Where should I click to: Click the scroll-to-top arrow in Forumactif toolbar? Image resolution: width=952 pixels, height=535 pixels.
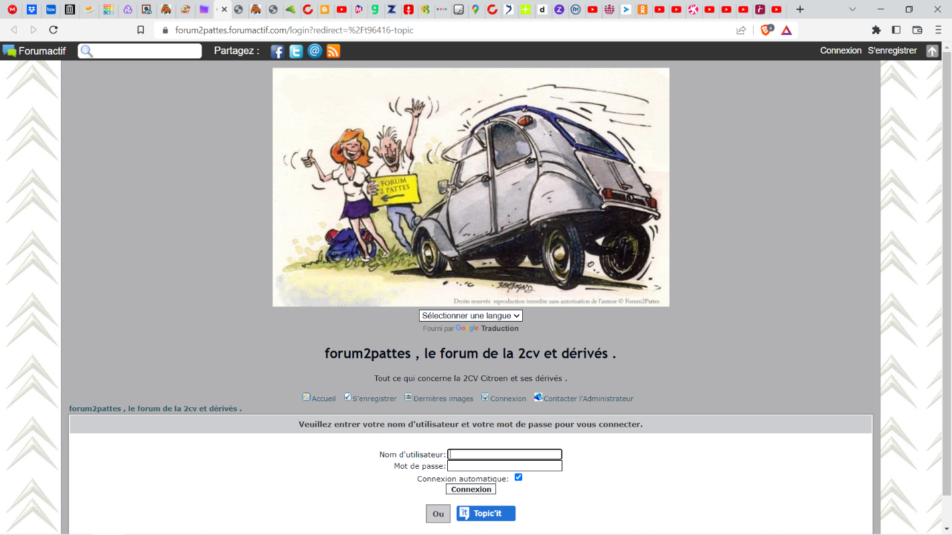pyautogui.click(x=932, y=51)
